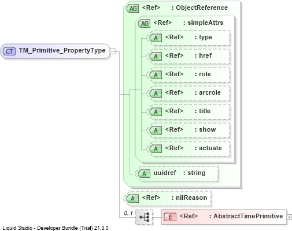Screen dimensions: 292x231
Task: Click the Liquid Studio Developer Bundle footer text
Action: pos(56,228)
